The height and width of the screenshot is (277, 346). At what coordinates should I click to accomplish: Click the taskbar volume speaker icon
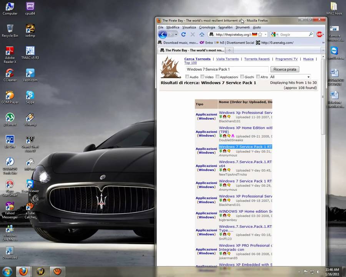318,272
